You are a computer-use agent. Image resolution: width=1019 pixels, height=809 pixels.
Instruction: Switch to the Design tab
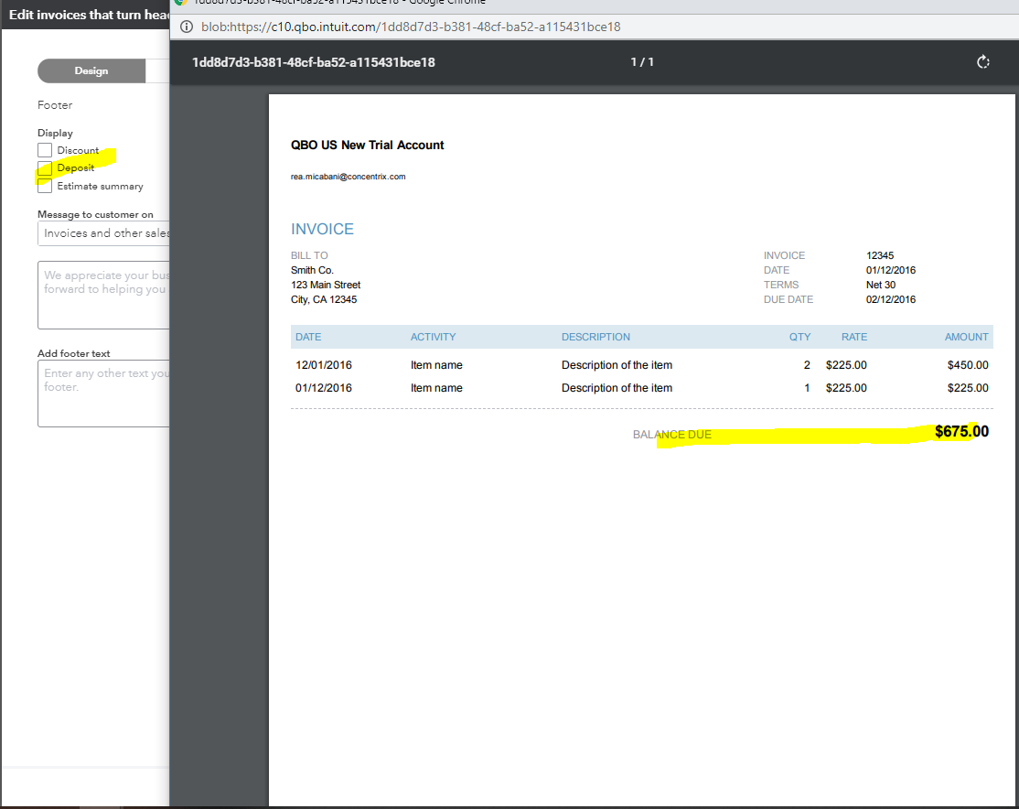tap(91, 70)
